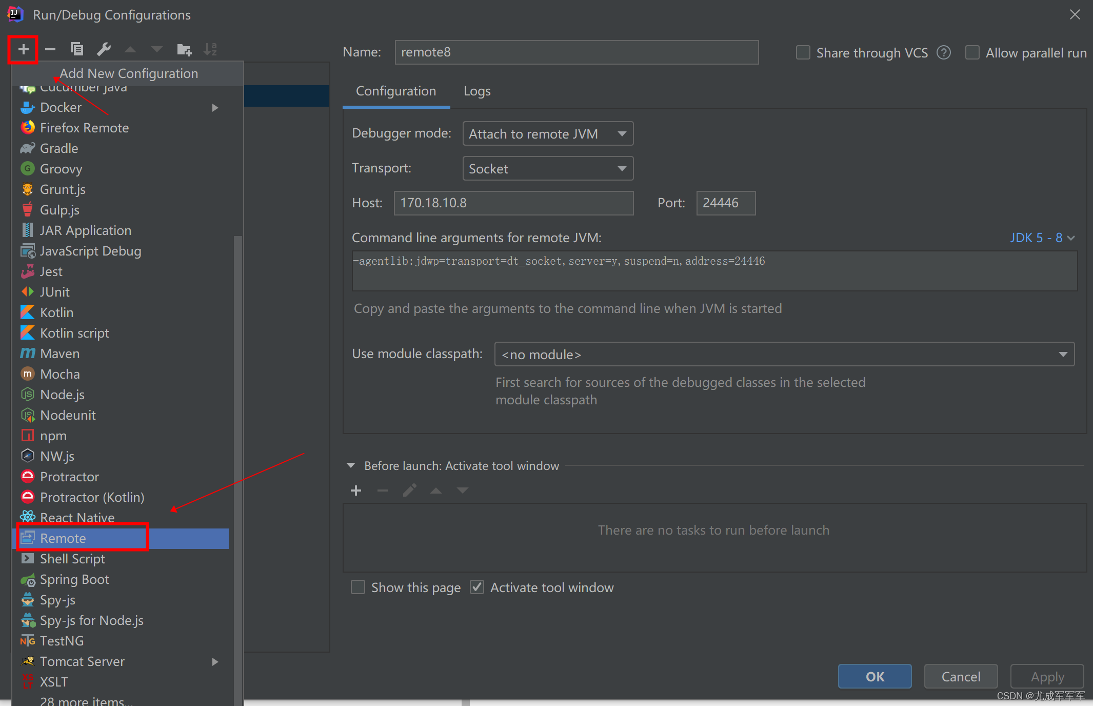Select npm configuration type
Viewport: 1093px width, 706px height.
(120, 436)
